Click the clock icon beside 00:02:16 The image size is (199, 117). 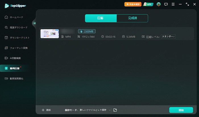pyautogui.click(x=103, y=37)
